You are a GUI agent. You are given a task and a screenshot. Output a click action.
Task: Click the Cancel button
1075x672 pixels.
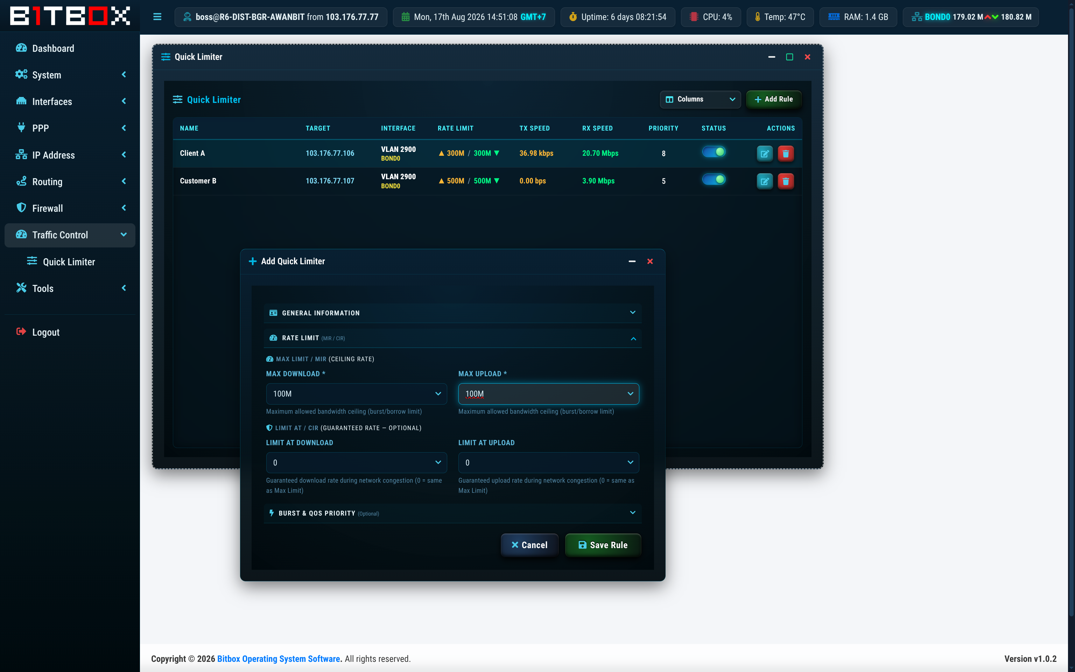[529, 545]
